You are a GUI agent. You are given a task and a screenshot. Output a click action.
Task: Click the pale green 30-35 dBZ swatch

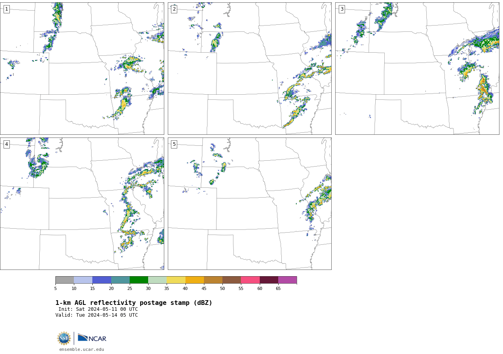(x=157, y=280)
